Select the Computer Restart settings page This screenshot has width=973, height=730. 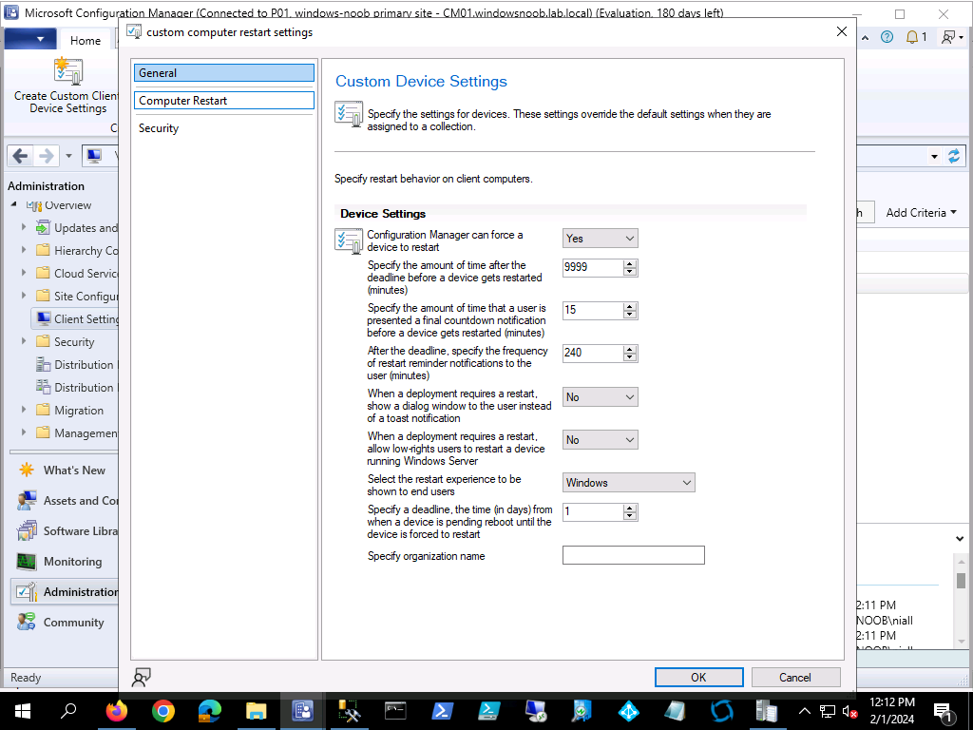pyautogui.click(x=223, y=101)
